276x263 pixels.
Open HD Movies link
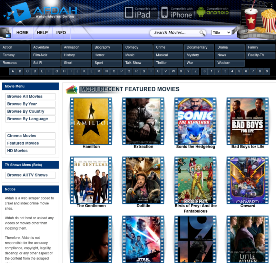point(30,151)
